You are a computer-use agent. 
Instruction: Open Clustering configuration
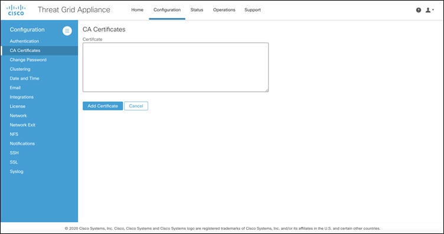pyautogui.click(x=20, y=69)
